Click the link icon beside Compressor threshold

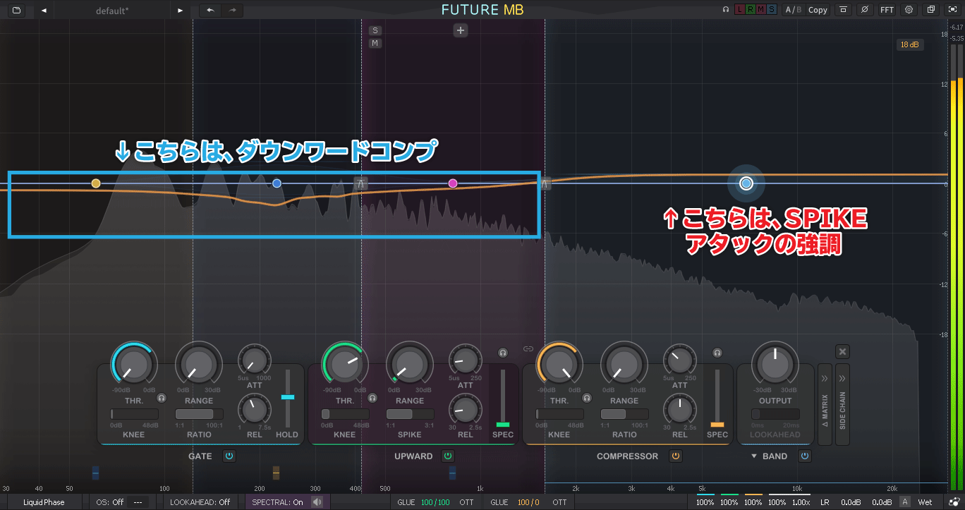528,348
